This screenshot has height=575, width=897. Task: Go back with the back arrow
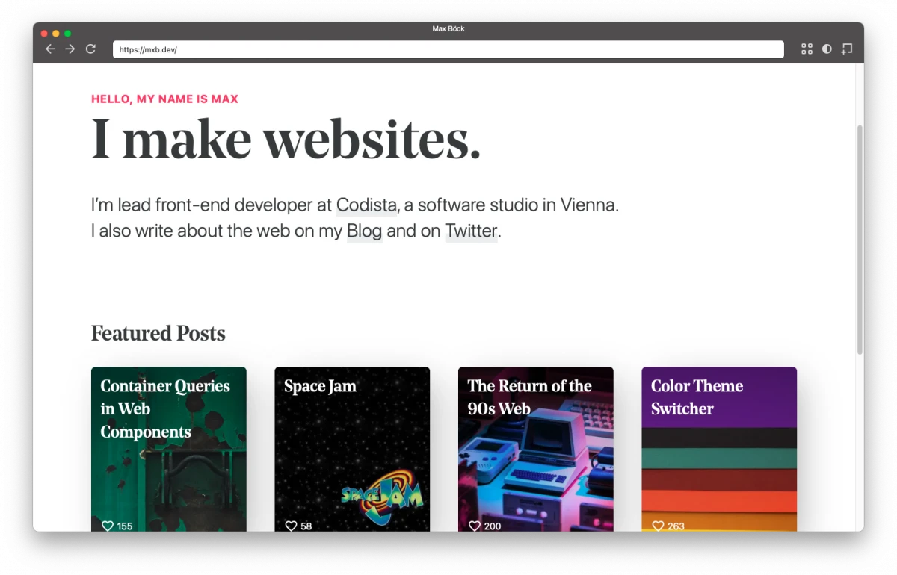[x=50, y=49]
